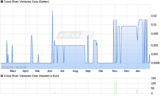Click the 'Juni' month label
This screenshot has height=96, width=161.
(x=50, y=71)
